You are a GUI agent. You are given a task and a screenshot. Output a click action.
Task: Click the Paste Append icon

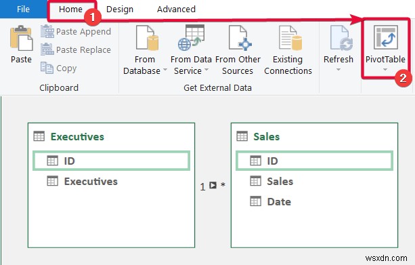(x=47, y=31)
